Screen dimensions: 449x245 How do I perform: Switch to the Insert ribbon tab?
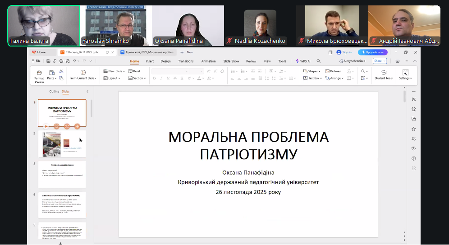coord(150,61)
